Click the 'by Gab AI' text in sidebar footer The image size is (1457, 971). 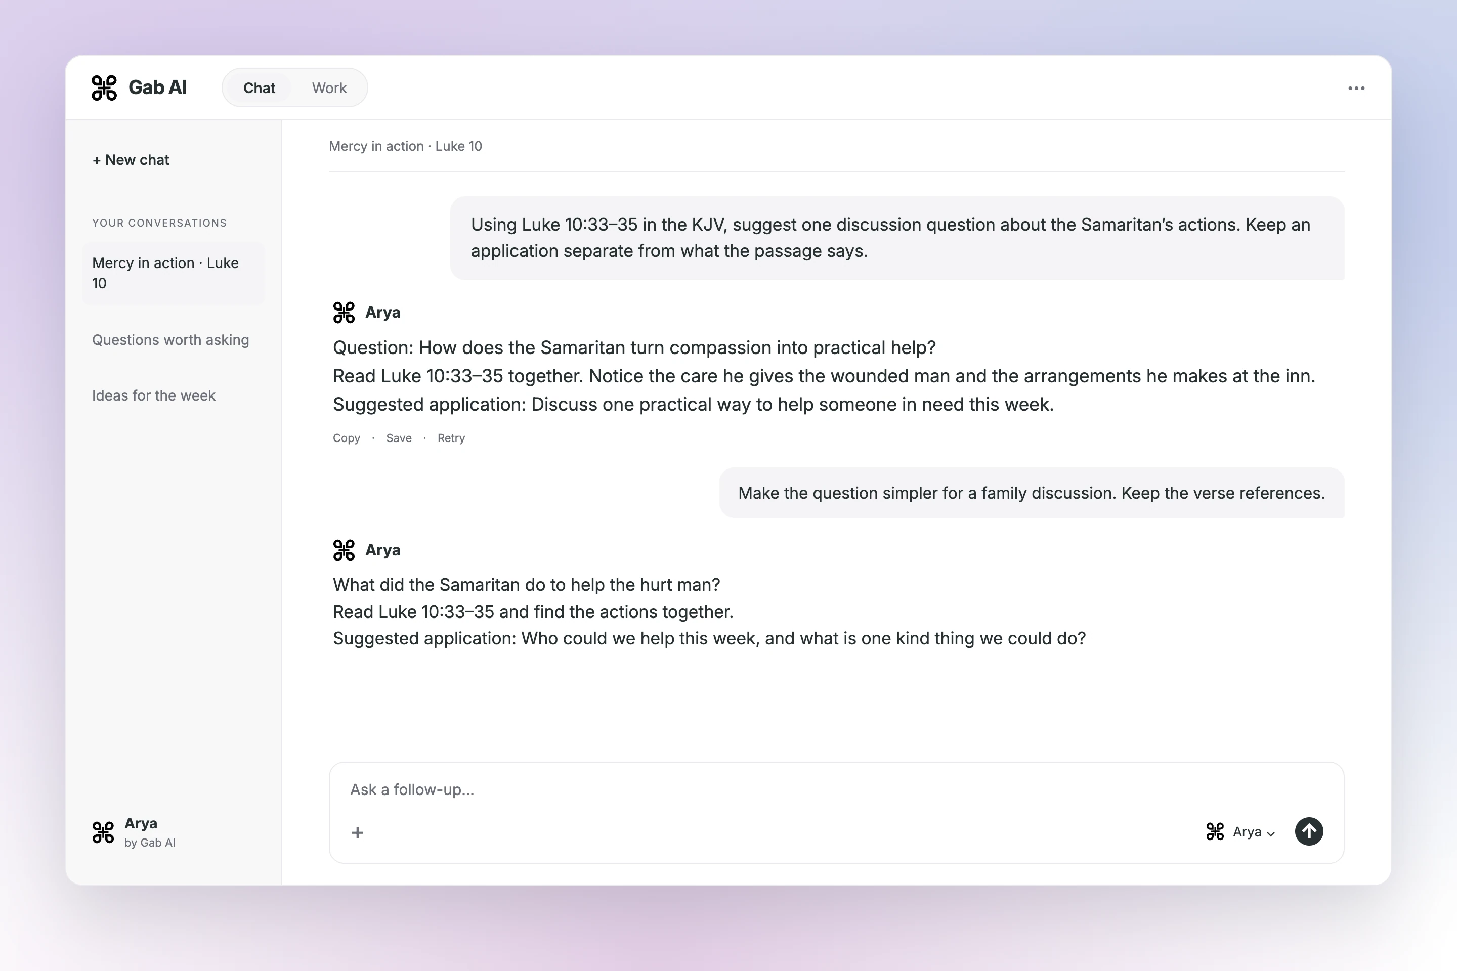tap(150, 843)
